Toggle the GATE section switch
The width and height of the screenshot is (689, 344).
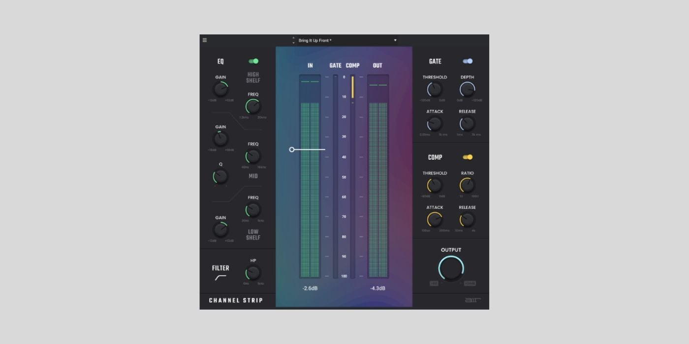coord(468,61)
